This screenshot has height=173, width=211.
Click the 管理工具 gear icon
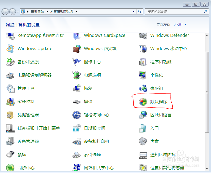10,88
